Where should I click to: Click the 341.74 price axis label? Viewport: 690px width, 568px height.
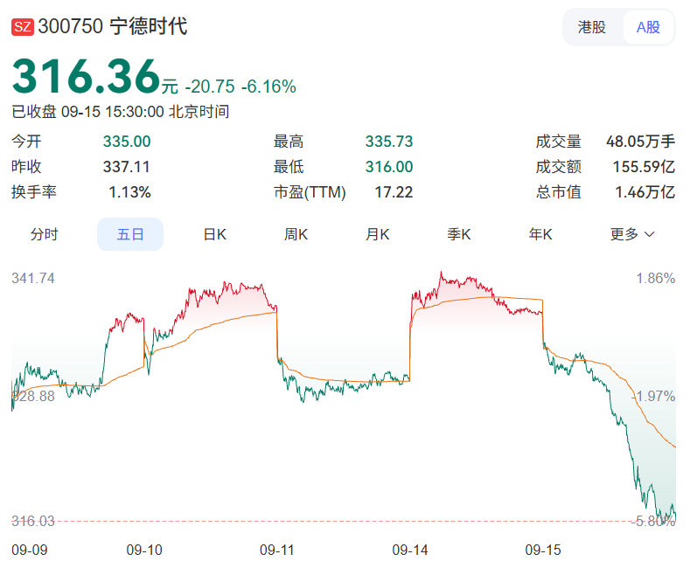(33, 278)
